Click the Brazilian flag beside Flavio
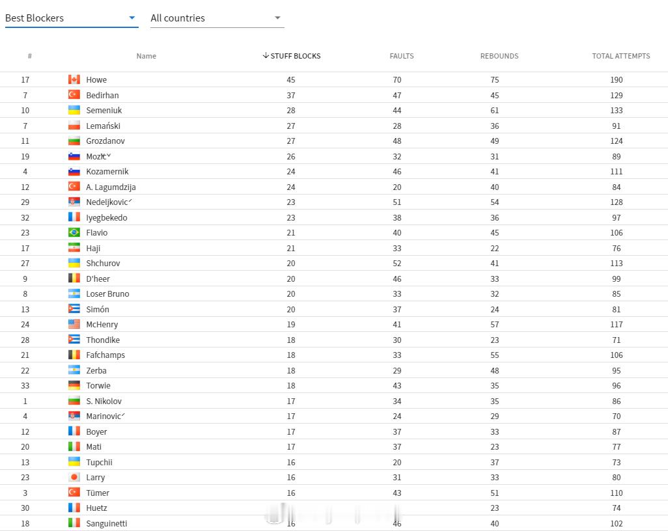The height and width of the screenshot is (531, 668). (x=74, y=232)
